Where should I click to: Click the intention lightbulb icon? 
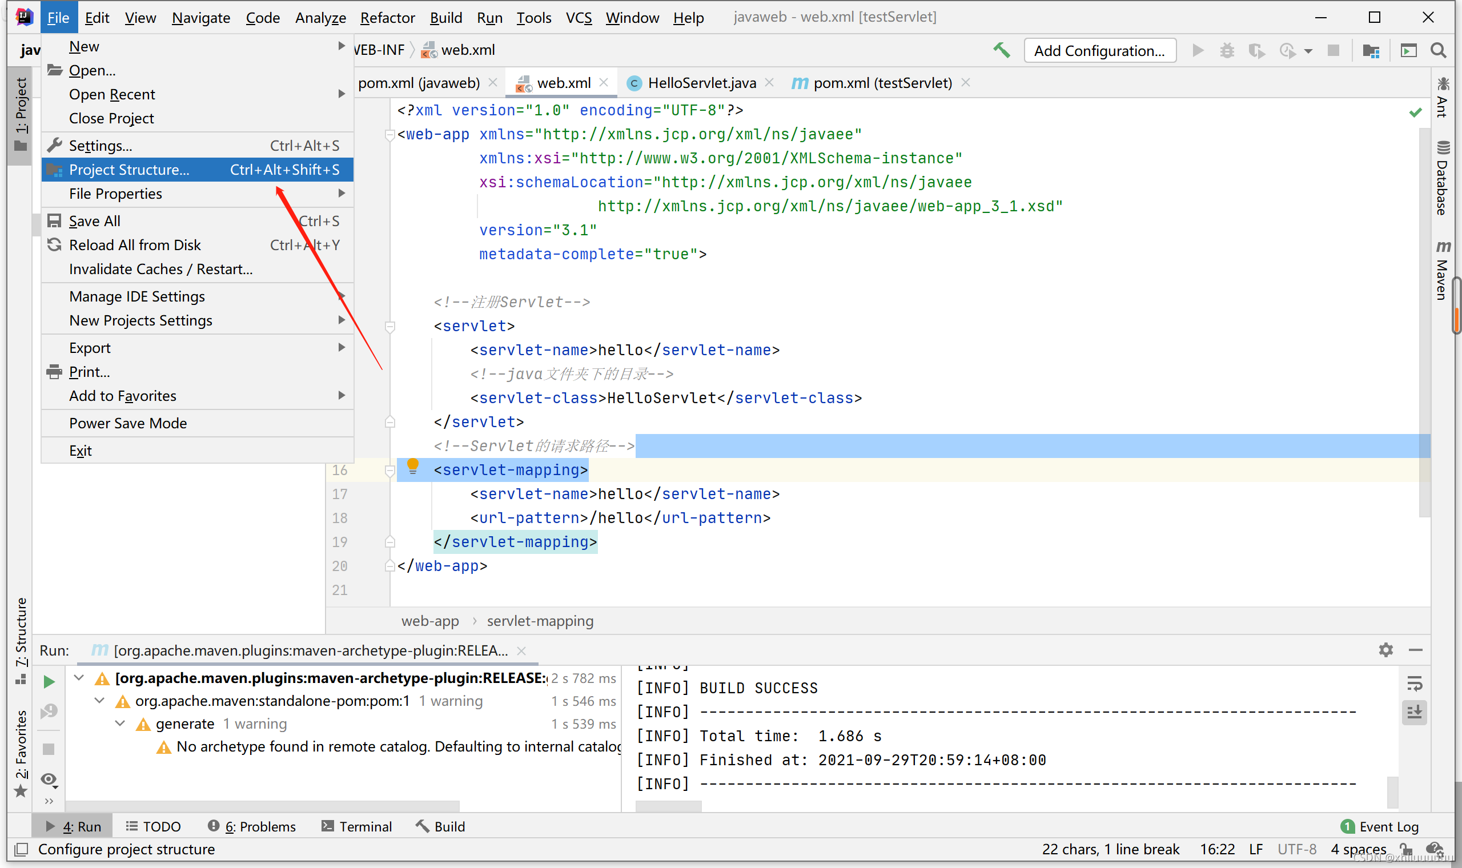coord(412,466)
